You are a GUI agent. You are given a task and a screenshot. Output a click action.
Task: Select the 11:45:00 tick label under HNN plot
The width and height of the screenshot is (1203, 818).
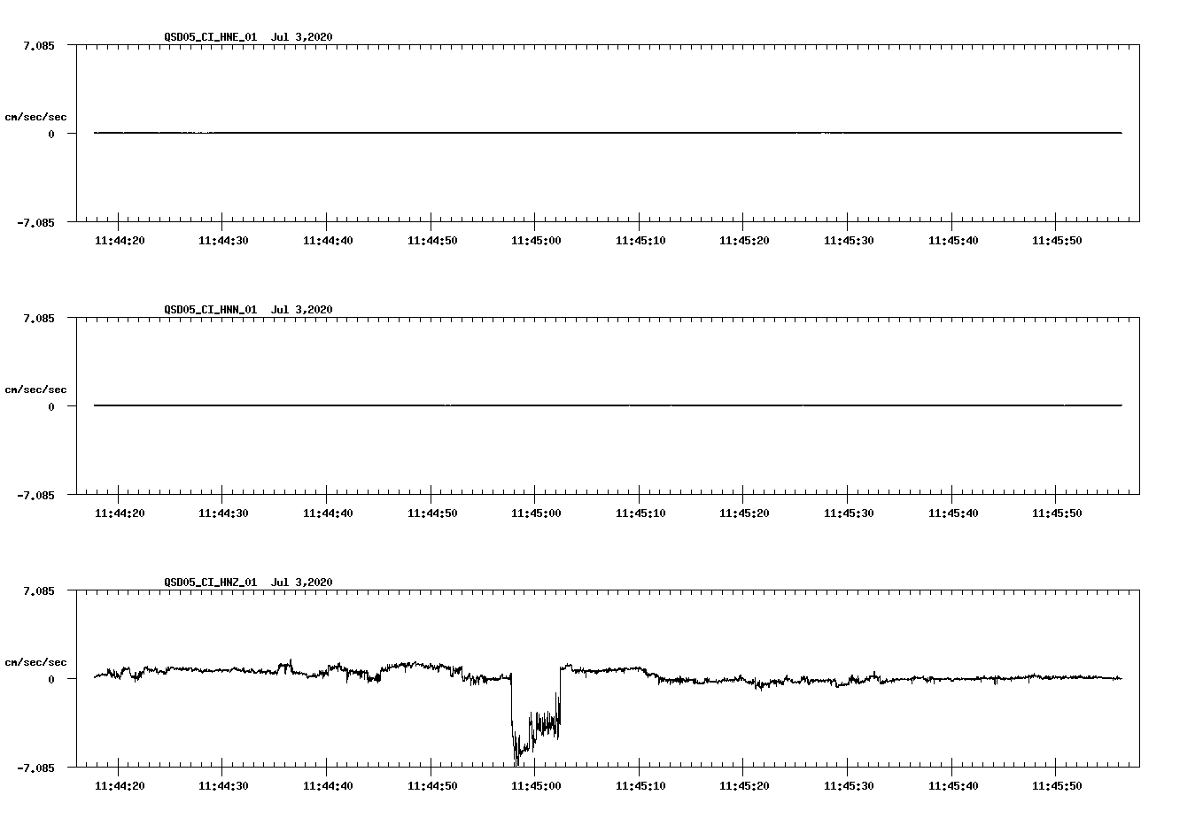(x=535, y=513)
